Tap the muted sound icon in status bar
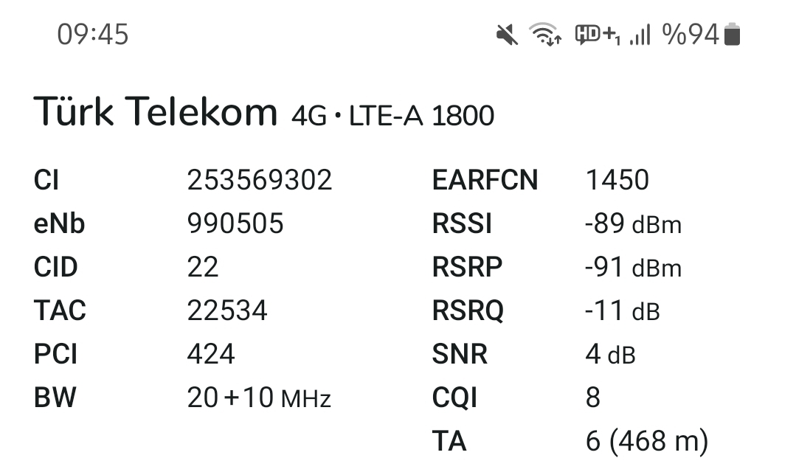 (x=507, y=35)
